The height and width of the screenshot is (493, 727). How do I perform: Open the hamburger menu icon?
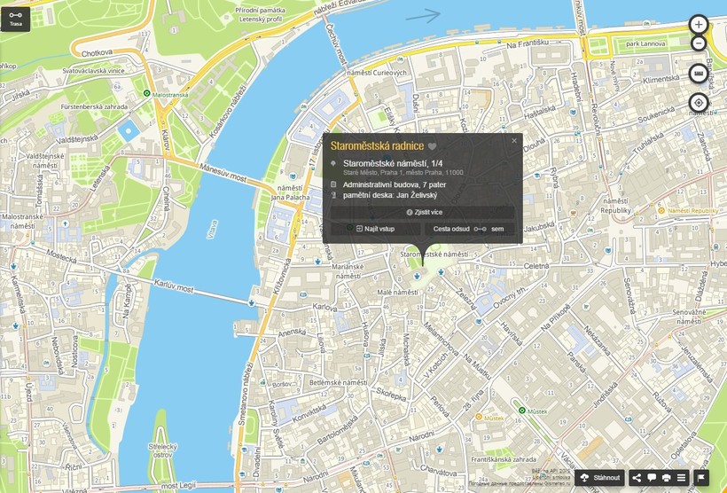(681, 478)
